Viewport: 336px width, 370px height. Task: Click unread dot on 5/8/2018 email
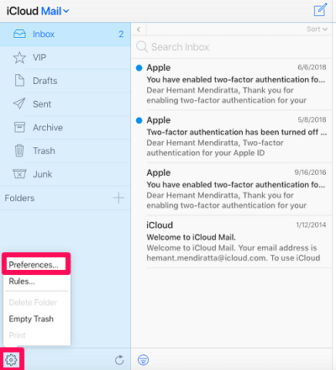click(x=139, y=120)
